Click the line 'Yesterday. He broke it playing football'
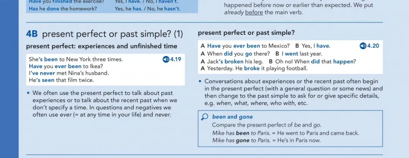The image size is (409, 158). tap(254, 68)
